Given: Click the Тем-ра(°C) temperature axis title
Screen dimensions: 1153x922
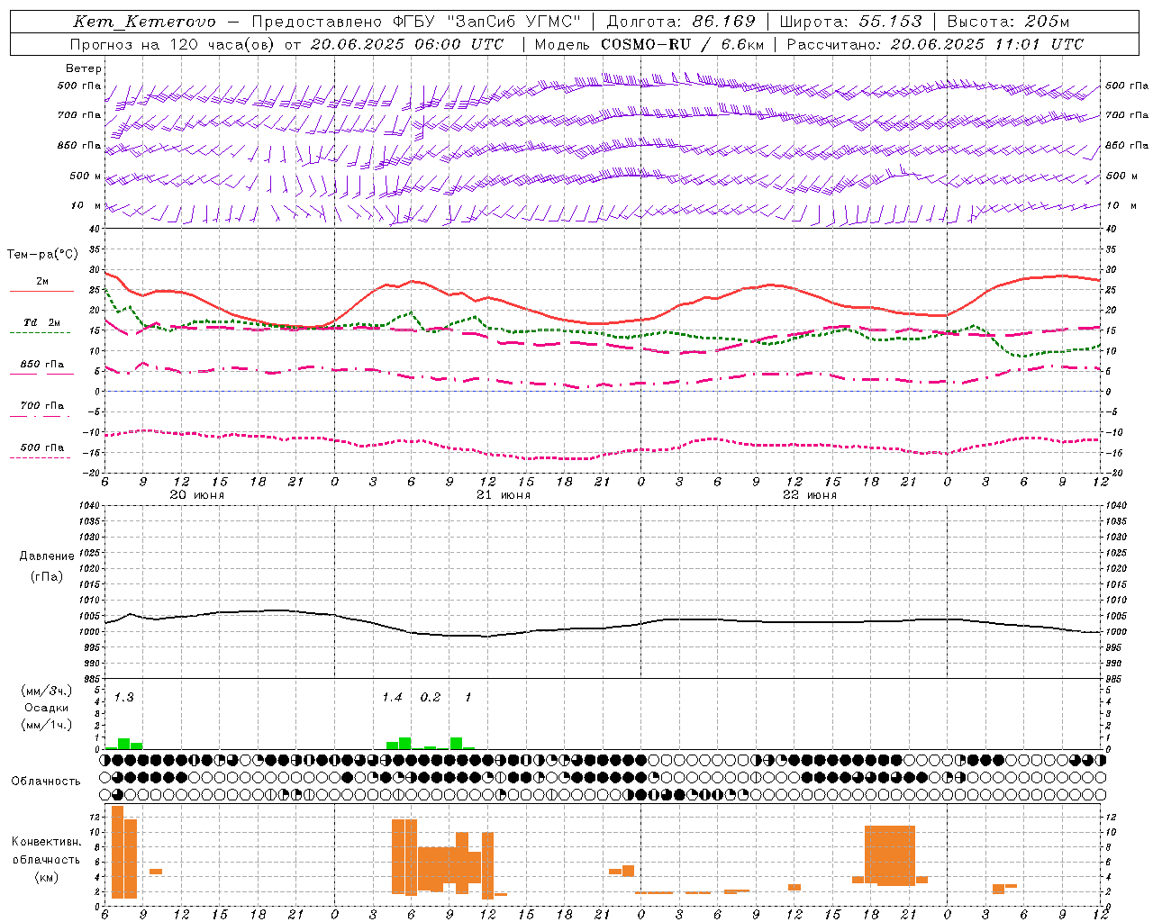Looking at the screenshot, I should click(42, 255).
